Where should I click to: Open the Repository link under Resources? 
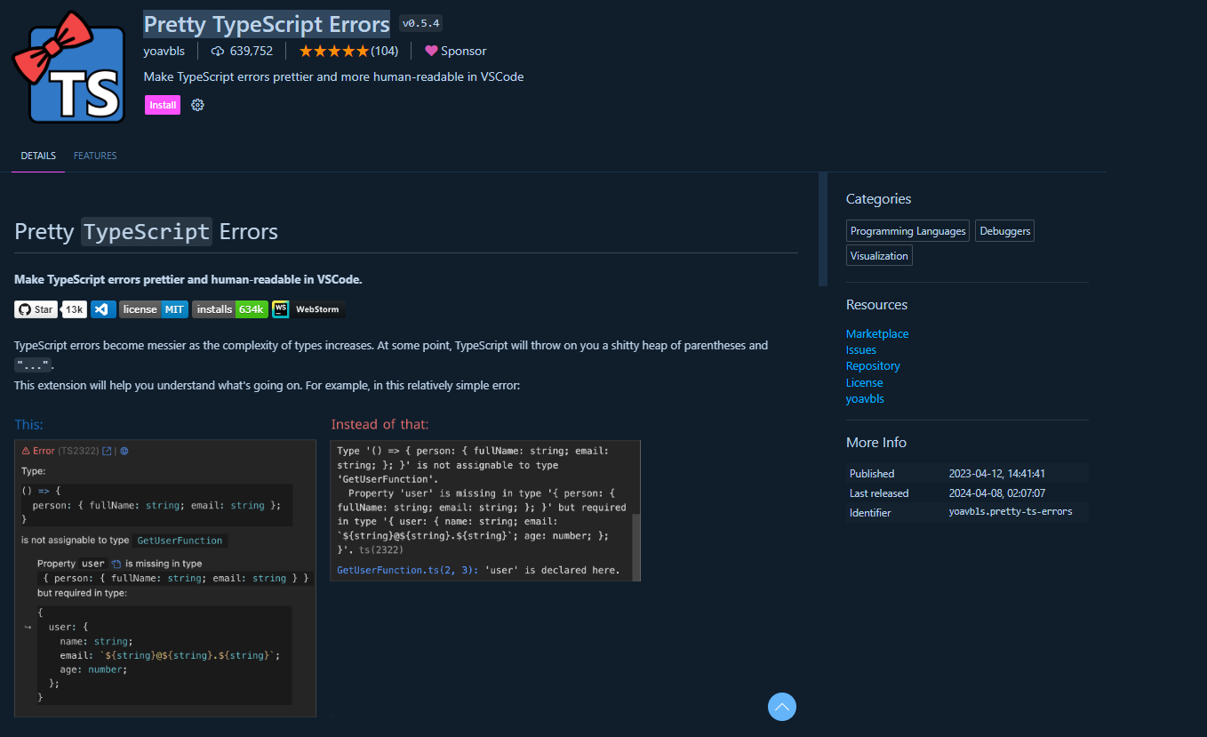(x=872, y=365)
